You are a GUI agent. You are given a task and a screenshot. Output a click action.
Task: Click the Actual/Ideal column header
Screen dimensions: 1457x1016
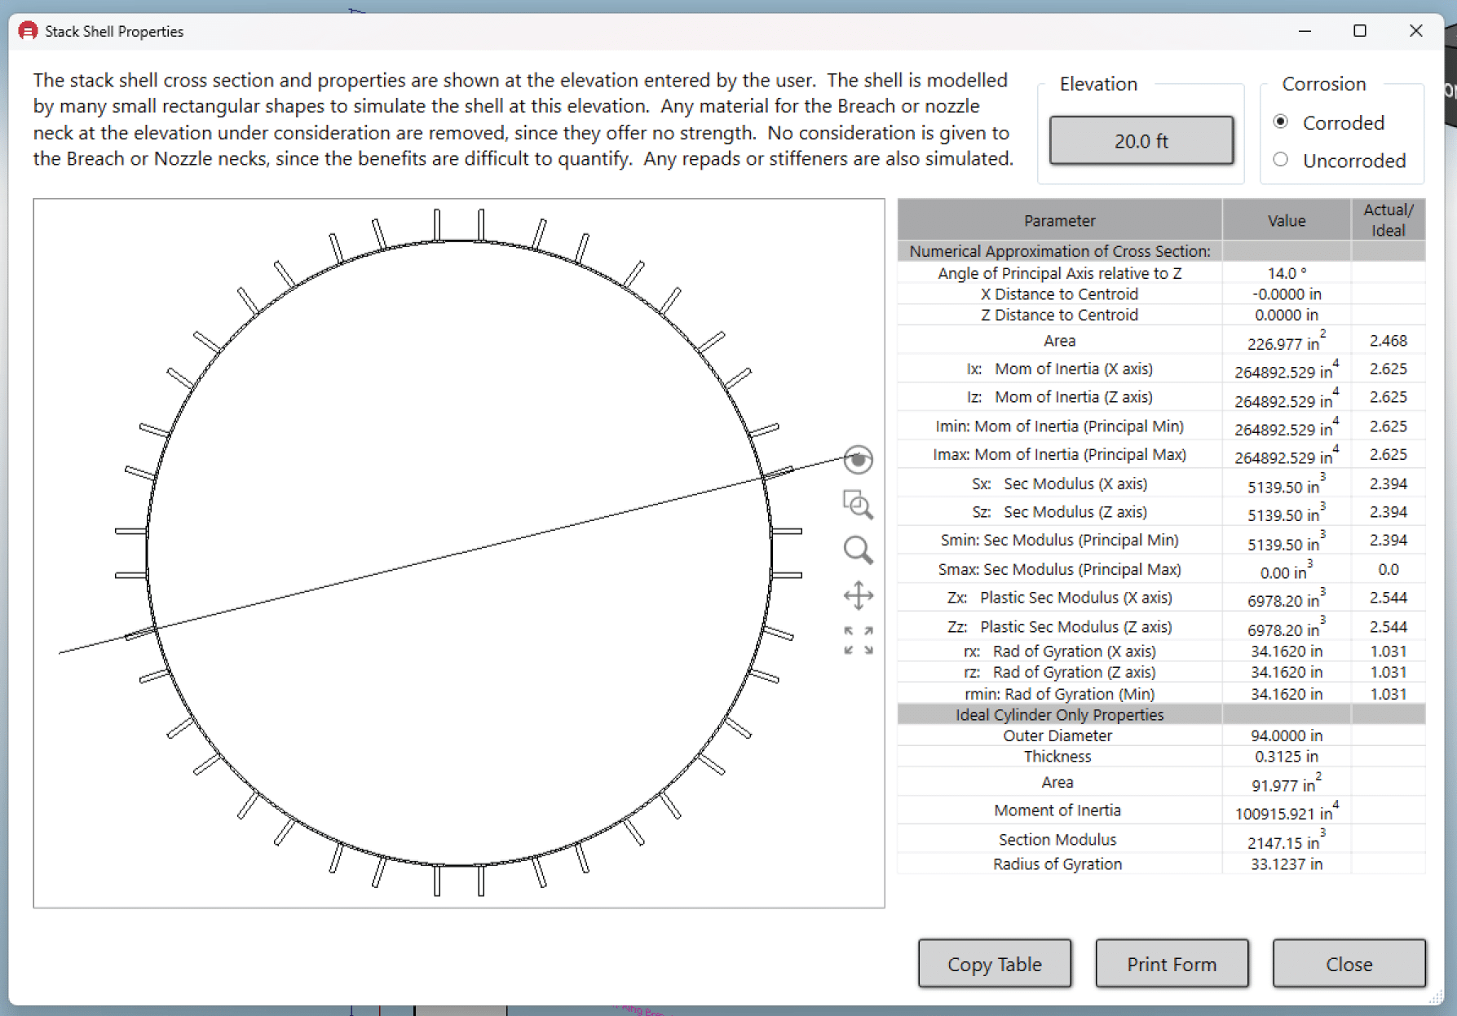1388,220
